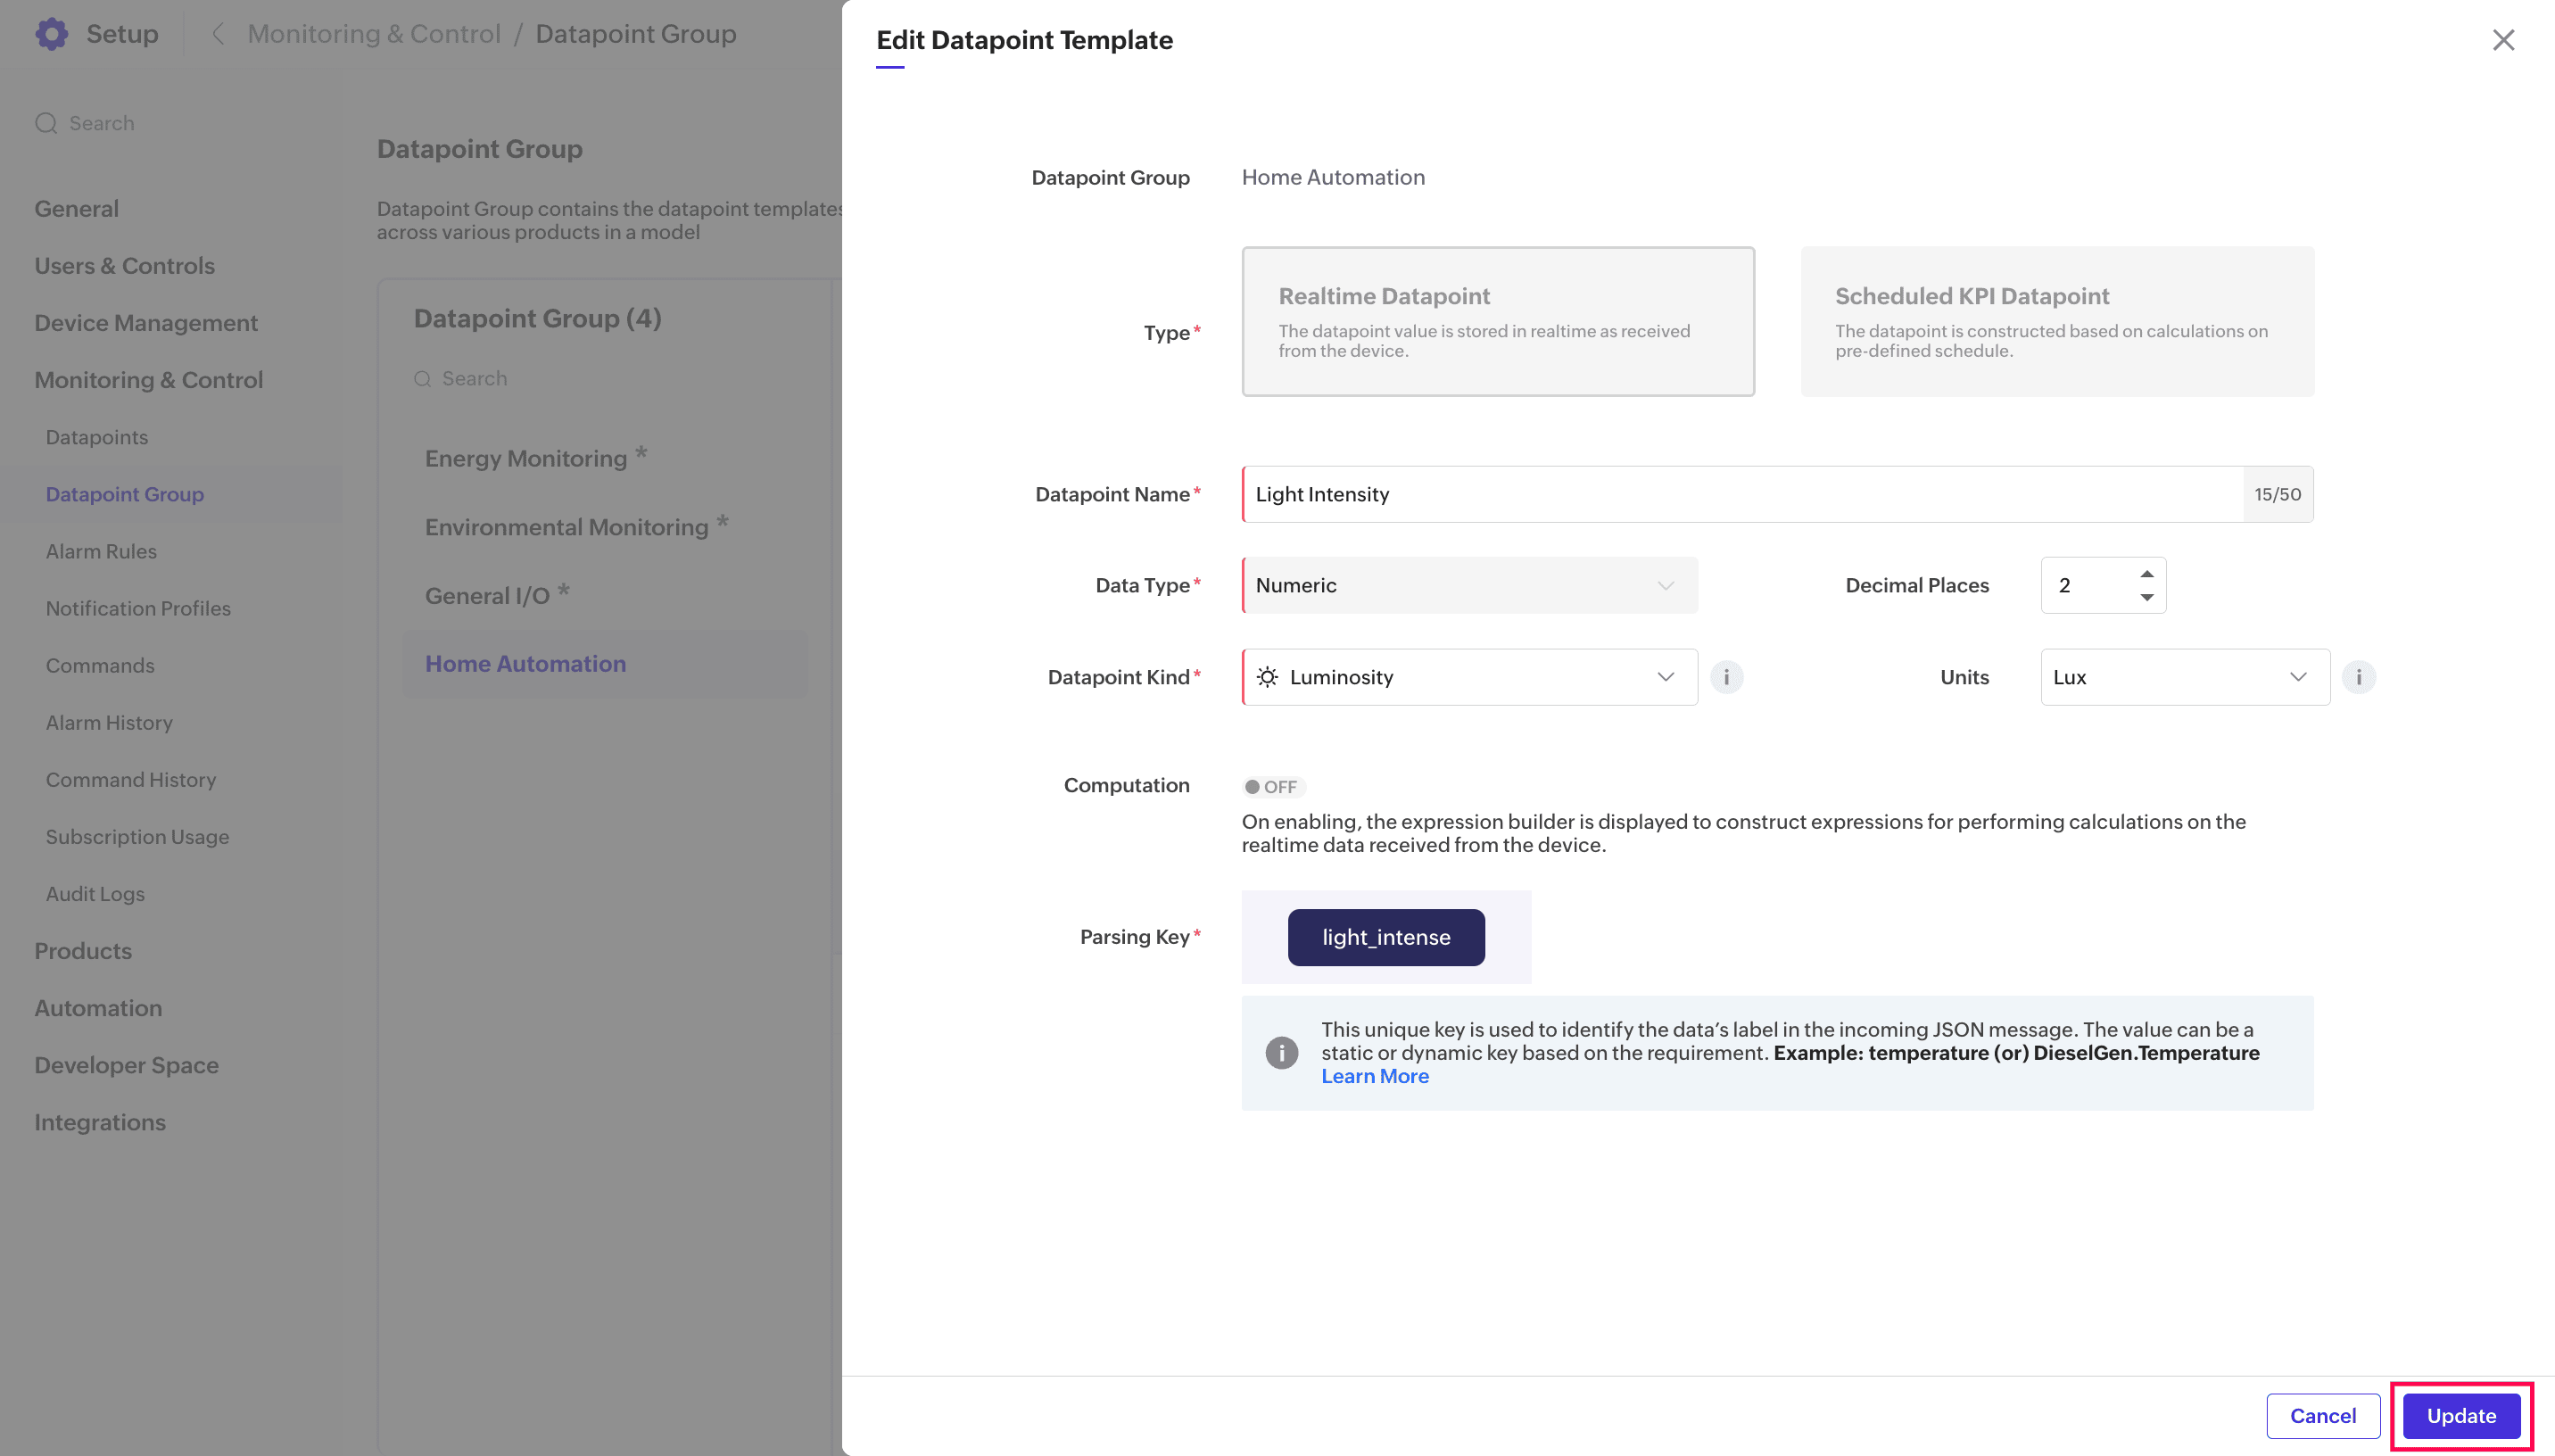The height and width of the screenshot is (1456, 2555).
Task: Click the back chevron beside Monitoring & Control
Action: 218,34
